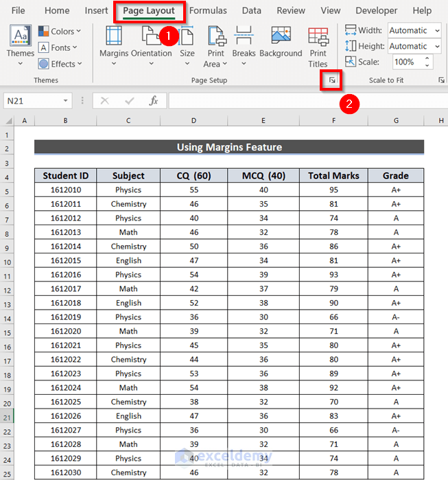Open the theme Fonts menu
The image size is (448, 480).
(58, 48)
